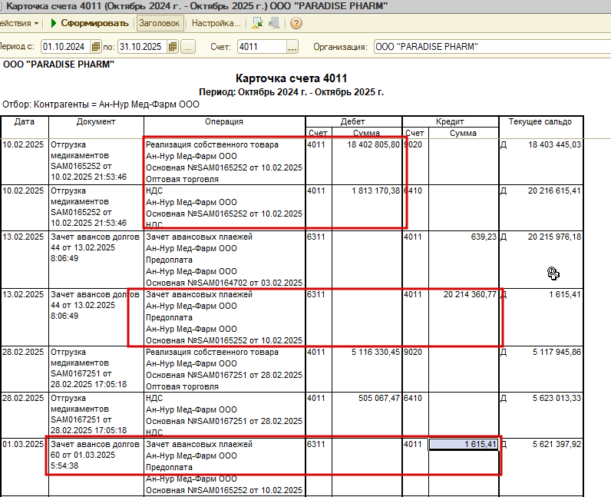Screen dimensions: 611x497
Task: Click the date cell 01.03.2025
Action: 23,444
